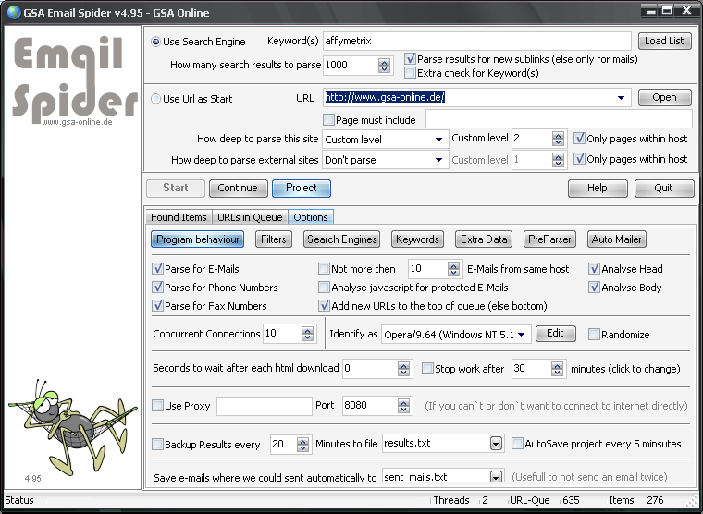703x514 pixels.
Task: Click the Open button next to URL
Action: tap(664, 98)
